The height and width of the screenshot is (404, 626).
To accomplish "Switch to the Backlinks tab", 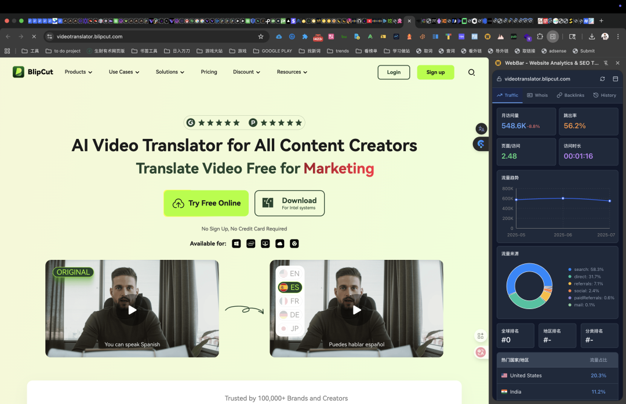I will (x=570, y=96).
